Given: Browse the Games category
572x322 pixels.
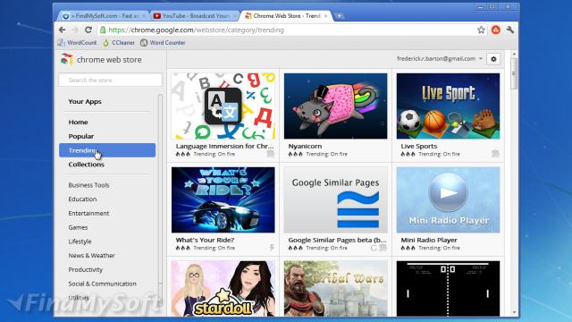Looking at the screenshot, I should click(78, 227).
